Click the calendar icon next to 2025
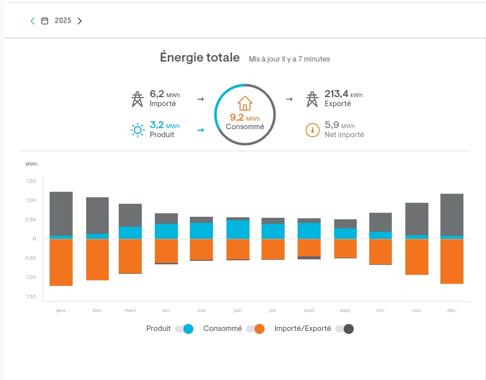The height and width of the screenshot is (380, 486). [x=45, y=21]
